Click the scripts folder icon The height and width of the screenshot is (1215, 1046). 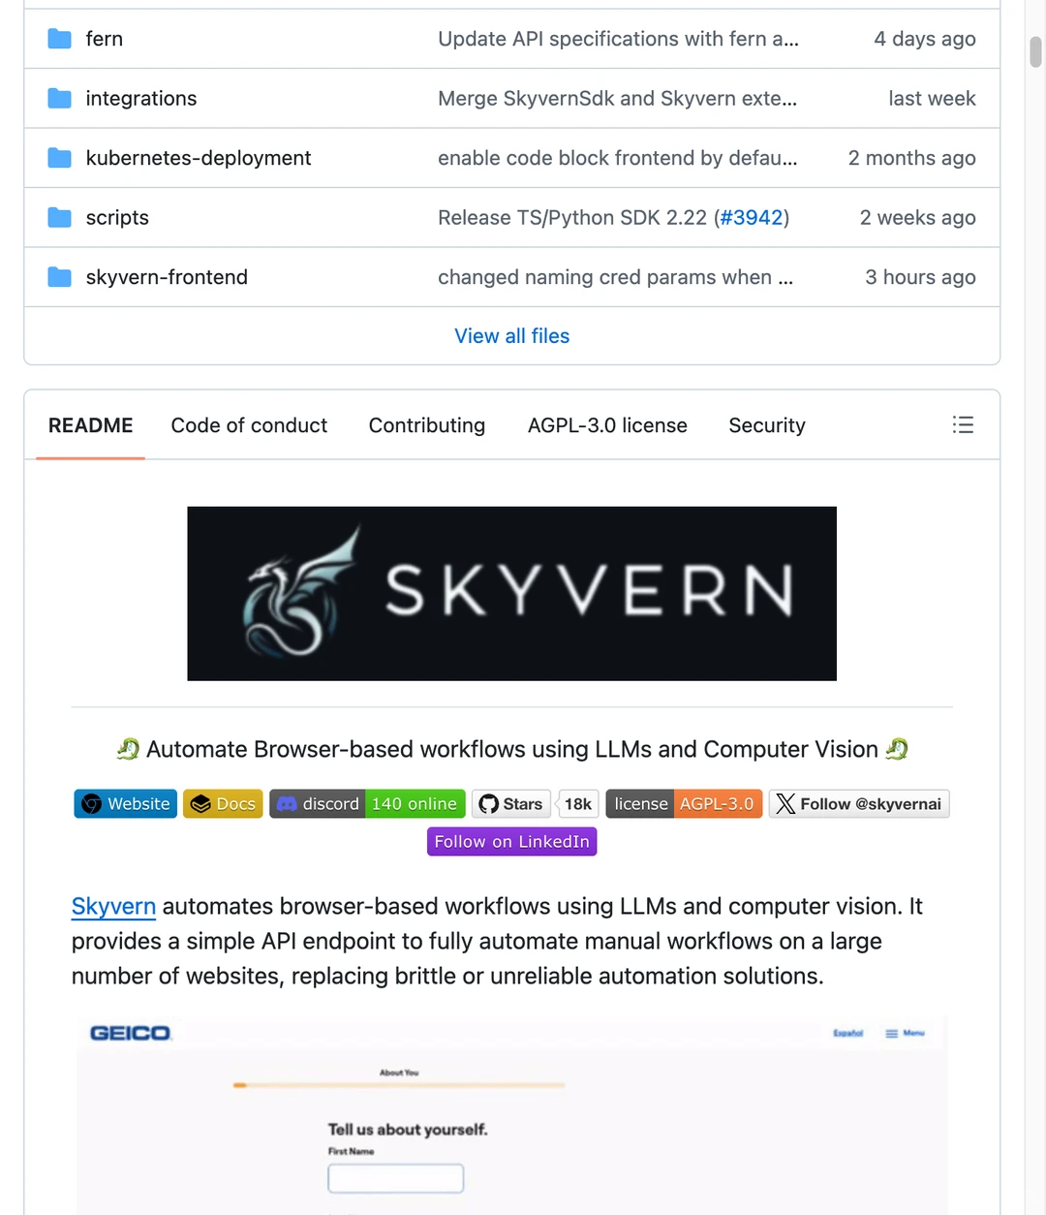point(60,217)
